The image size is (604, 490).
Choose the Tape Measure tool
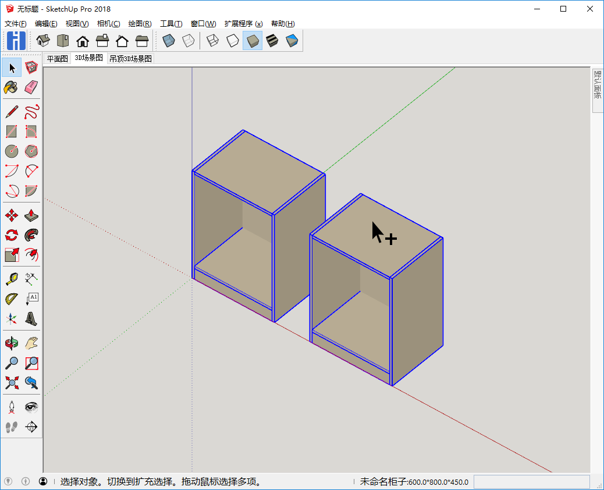(x=11, y=279)
